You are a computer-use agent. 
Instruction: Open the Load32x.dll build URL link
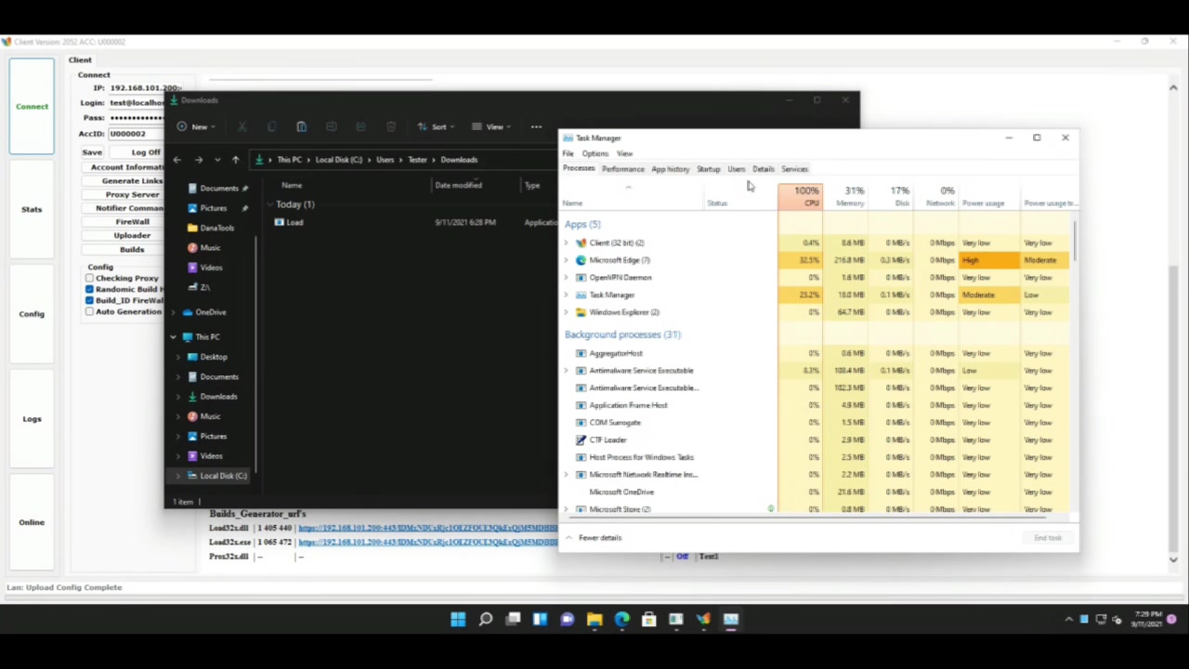(x=427, y=528)
